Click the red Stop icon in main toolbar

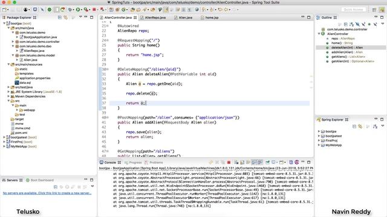pos(94,10)
